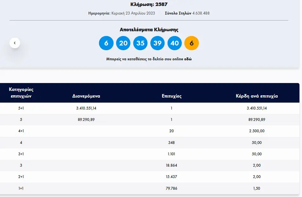Image resolution: width=302 pixels, height=197 pixels.
Task: Click distributed amount 3.410.551,14 in Διανεμόμενα column
Action: (x=86, y=108)
